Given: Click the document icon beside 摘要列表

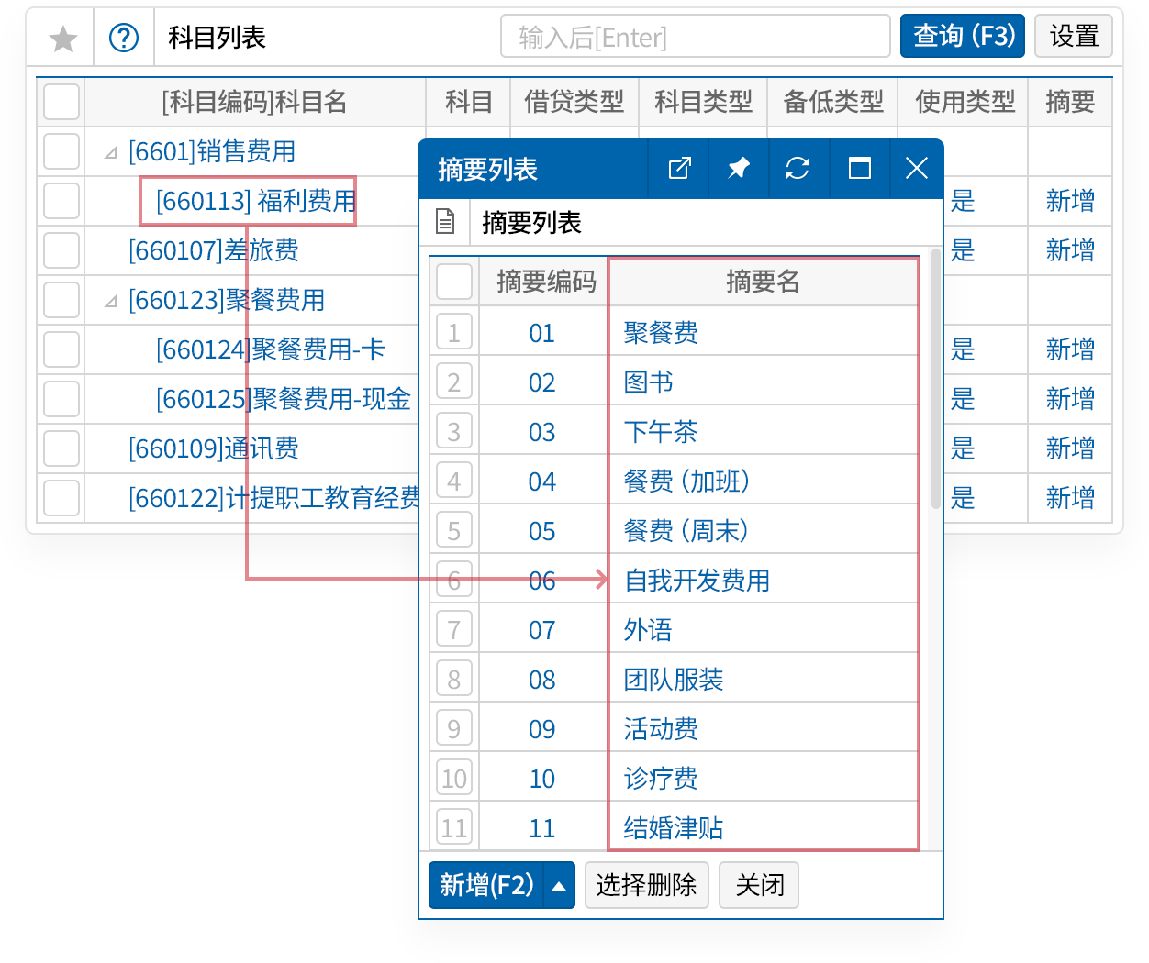Looking at the screenshot, I should pyautogui.click(x=446, y=222).
